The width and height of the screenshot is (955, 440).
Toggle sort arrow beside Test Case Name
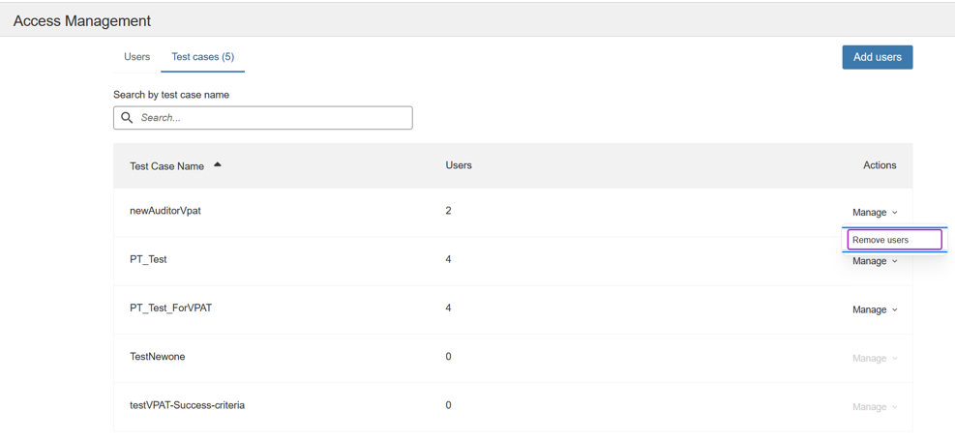coord(218,164)
